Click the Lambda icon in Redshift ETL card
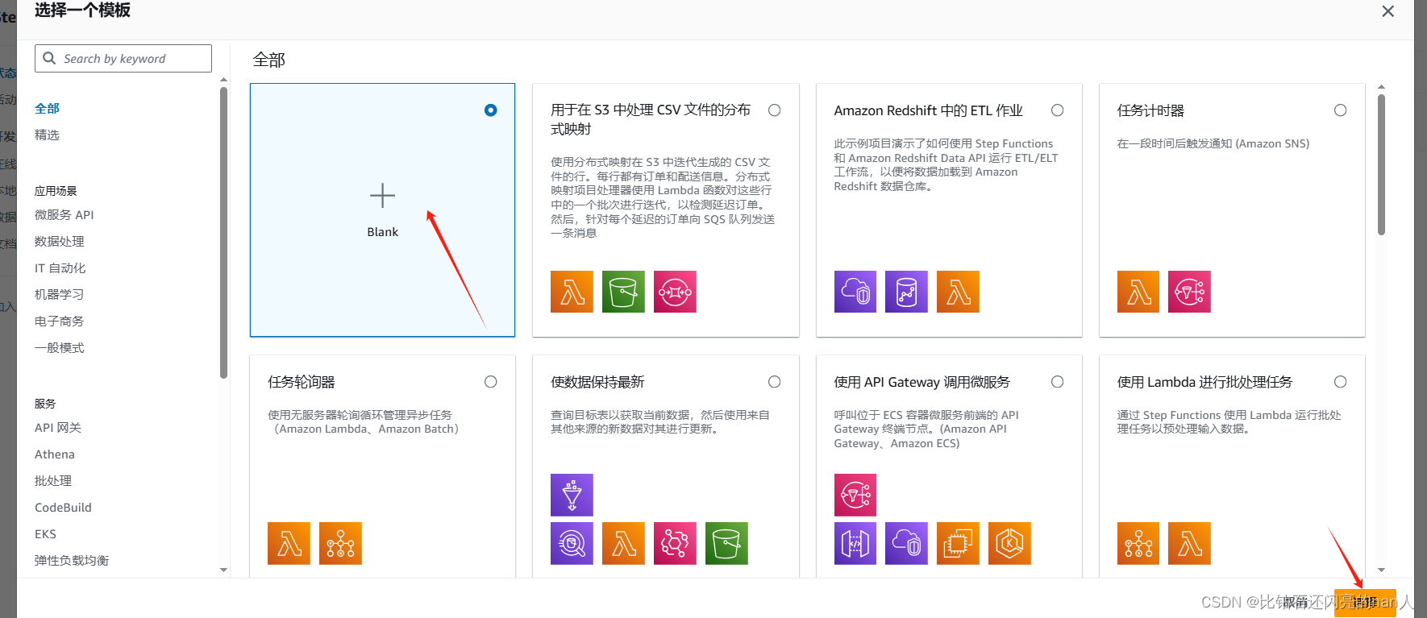Viewport: 1427px width, 618px height. [958, 292]
